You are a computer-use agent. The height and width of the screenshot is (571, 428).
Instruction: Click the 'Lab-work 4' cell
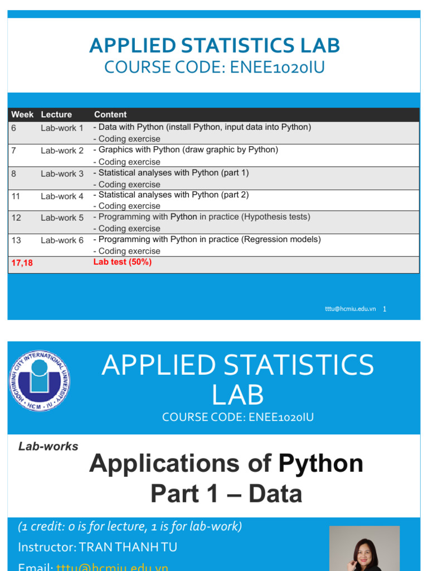62,196
